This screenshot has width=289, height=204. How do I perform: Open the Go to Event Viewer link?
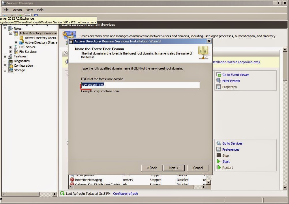click(x=236, y=75)
